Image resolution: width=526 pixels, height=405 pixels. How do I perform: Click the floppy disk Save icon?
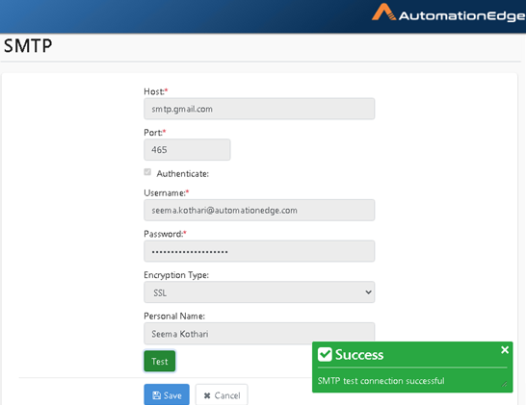point(157,395)
